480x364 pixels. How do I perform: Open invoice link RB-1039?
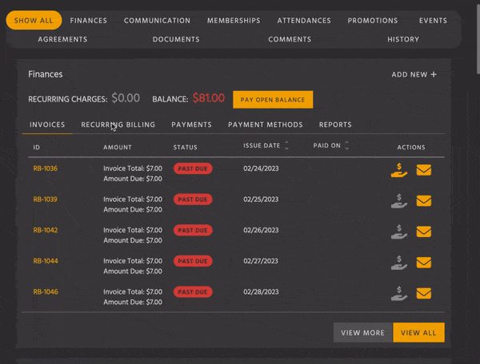pos(46,200)
